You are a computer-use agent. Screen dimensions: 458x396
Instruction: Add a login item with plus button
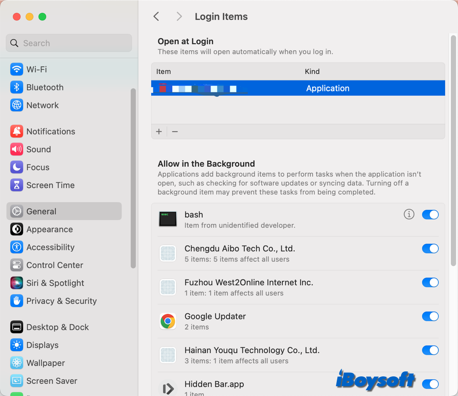[x=159, y=132]
